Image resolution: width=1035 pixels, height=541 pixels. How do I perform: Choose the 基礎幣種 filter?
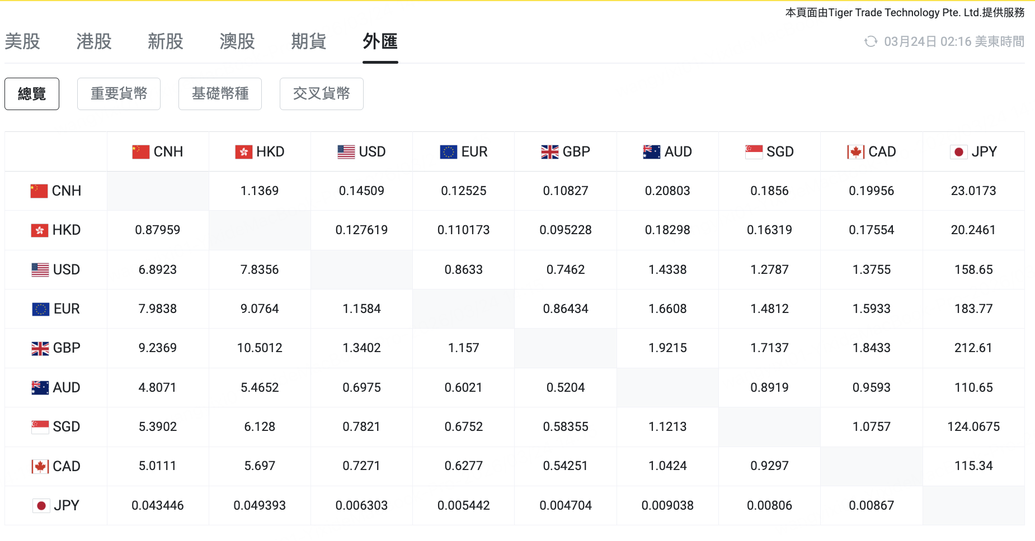[220, 94]
